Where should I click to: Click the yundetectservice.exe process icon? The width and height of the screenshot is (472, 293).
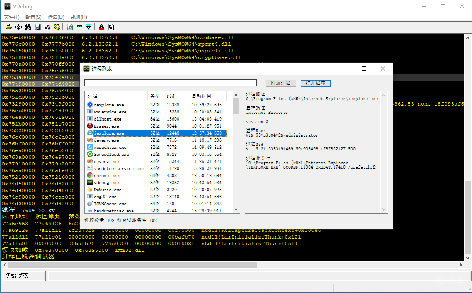(x=90, y=168)
